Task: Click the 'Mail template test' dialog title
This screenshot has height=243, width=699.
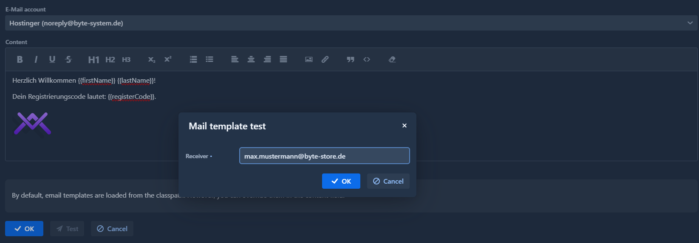Action: click(227, 126)
